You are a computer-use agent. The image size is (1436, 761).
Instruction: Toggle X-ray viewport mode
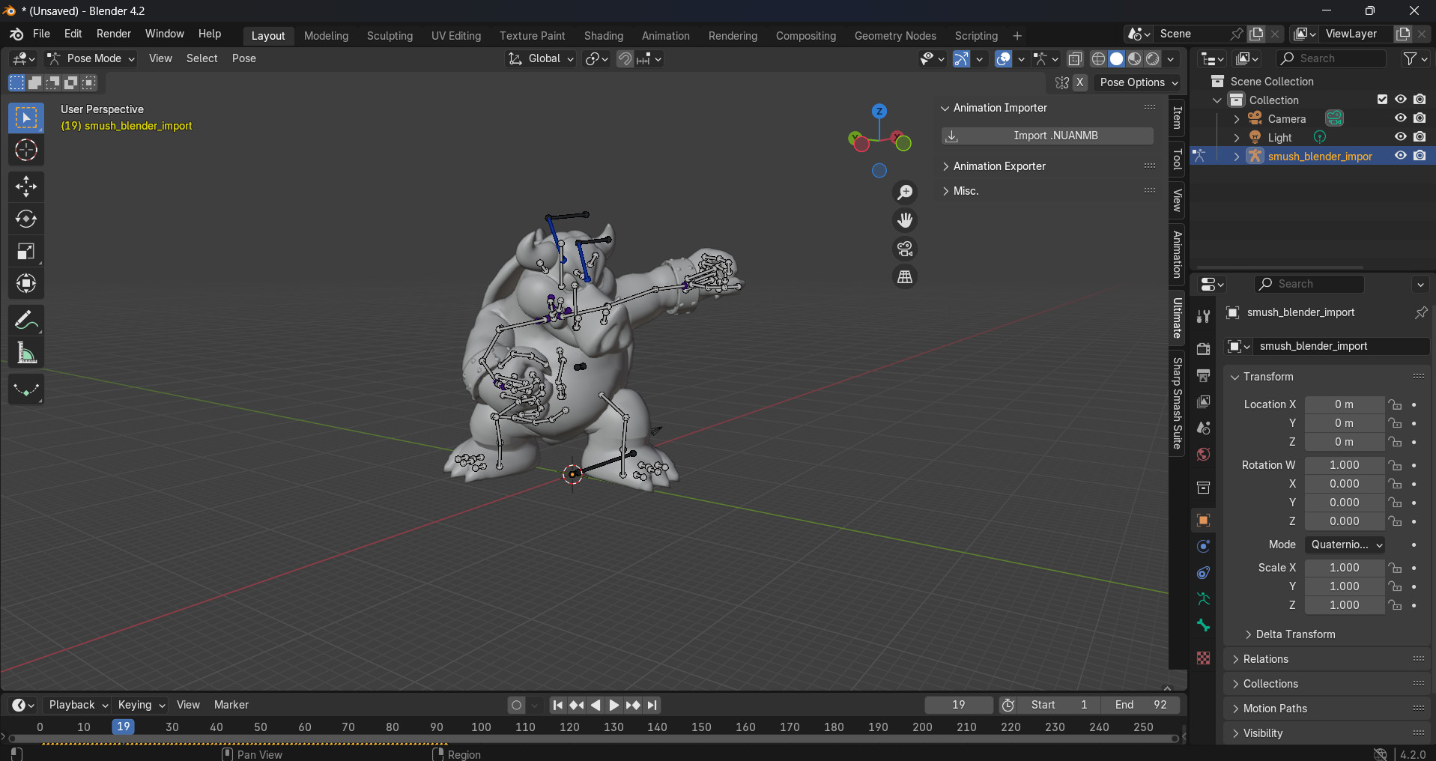(1076, 58)
